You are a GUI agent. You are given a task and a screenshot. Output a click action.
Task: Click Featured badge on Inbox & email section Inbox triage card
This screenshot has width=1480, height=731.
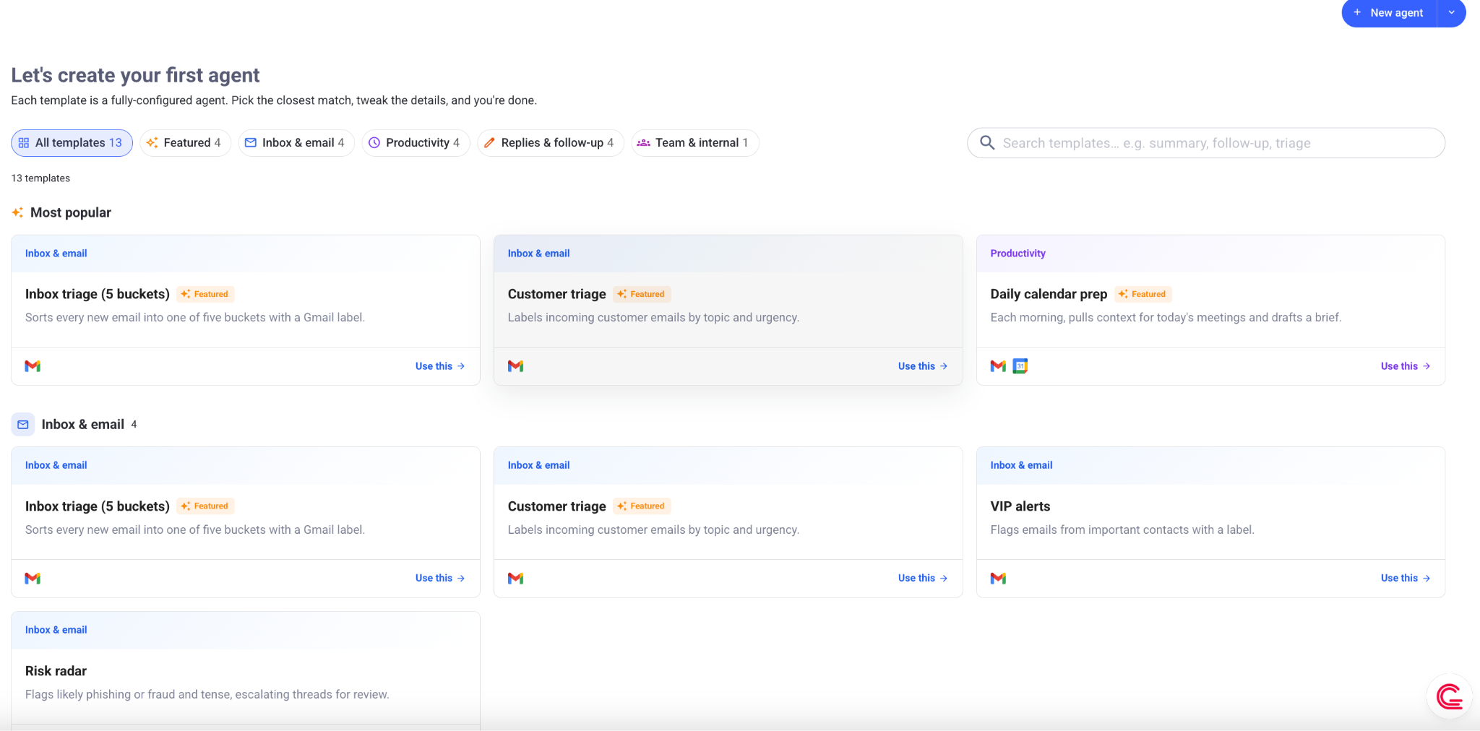click(205, 506)
